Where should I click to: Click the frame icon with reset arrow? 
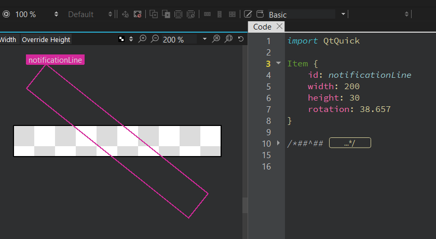191,14
